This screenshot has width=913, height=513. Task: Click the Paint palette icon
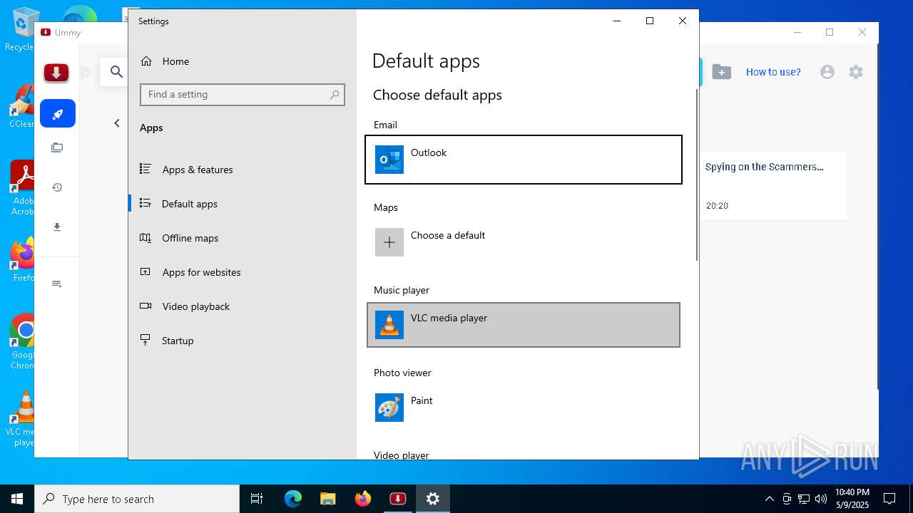pyautogui.click(x=389, y=408)
